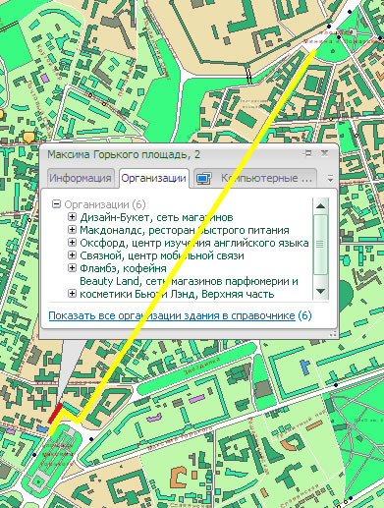Click the scrollbar thumb in organizations list
The image size is (384, 508).
(320, 245)
